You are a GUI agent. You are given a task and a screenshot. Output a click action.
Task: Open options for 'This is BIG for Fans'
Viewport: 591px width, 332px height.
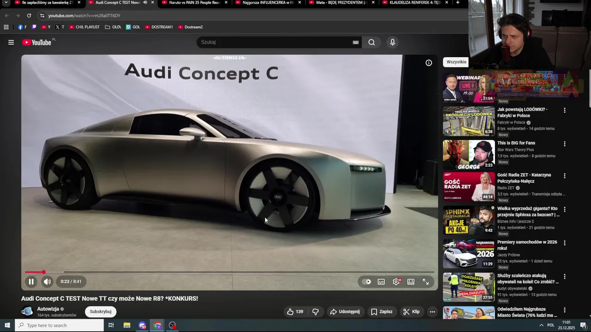point(564,144)
